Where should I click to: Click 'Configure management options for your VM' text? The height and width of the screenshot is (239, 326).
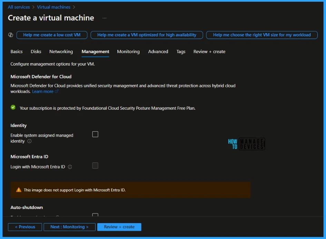pyautogui.click(x=52, y=64)
